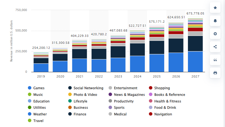Toggle Entertainment legend item
This screenshot has height=127, width=225.
pos(123,88)
